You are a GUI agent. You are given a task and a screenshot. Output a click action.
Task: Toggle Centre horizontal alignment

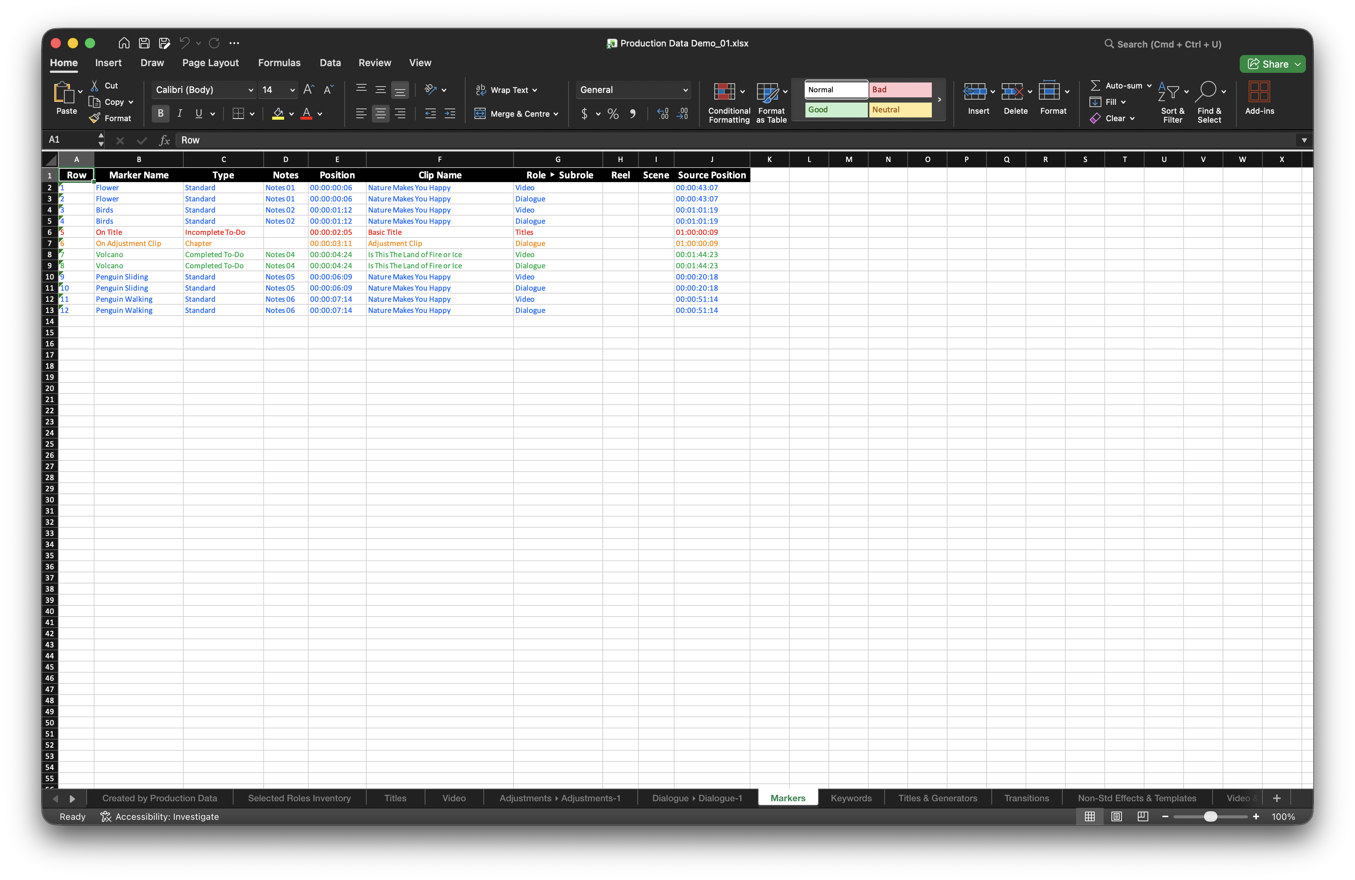pyautogui.click(x=380, y=114)
